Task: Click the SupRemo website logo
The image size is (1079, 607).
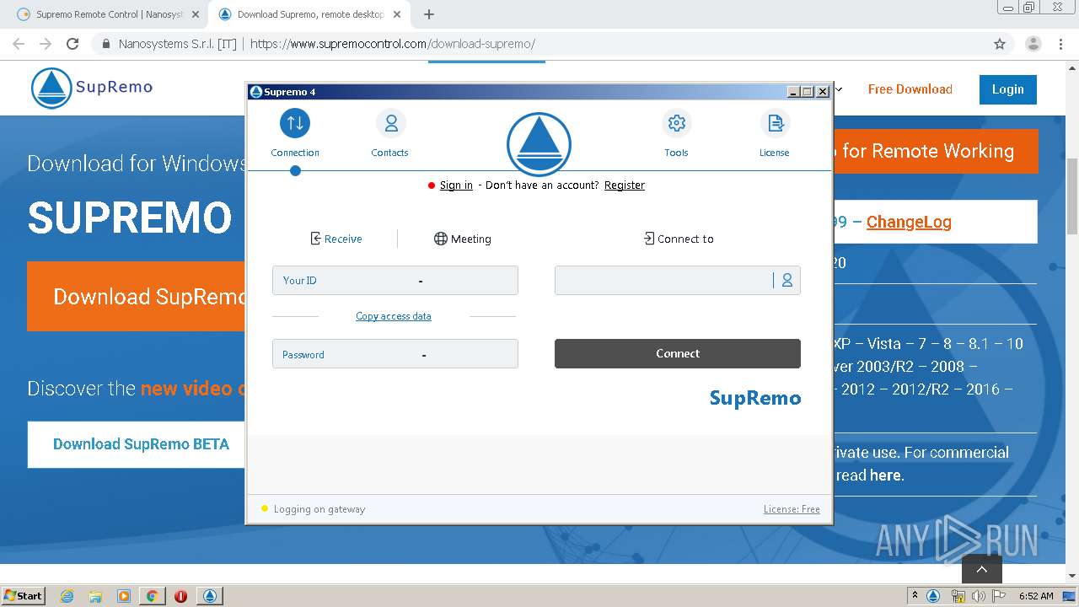Action: (92, 88)
